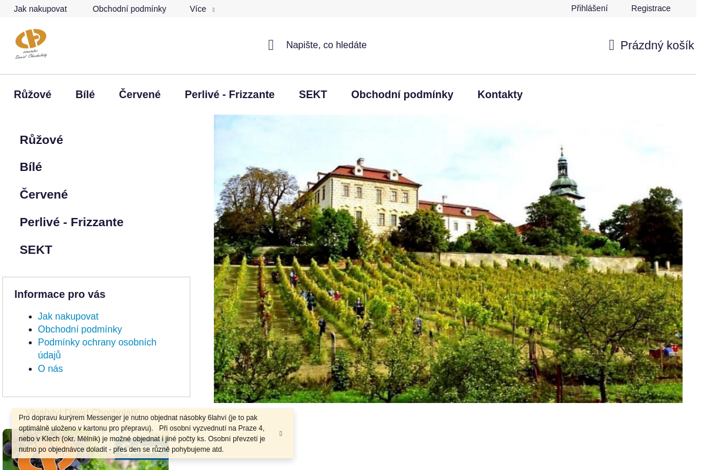Screen dimensions: 705x470
Task: Choose Perlivé - Frizzante in sidebar categories
Action: pos(72,222)
